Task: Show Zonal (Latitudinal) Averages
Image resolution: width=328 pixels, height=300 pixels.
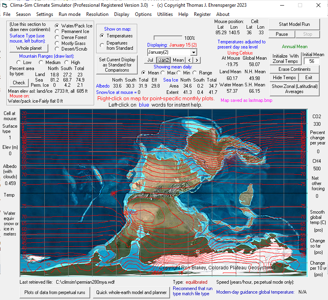Action: [x=294, y=89]
